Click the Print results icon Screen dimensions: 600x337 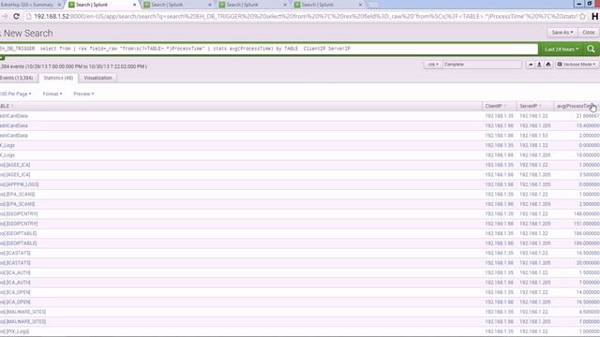click(547, 65)
